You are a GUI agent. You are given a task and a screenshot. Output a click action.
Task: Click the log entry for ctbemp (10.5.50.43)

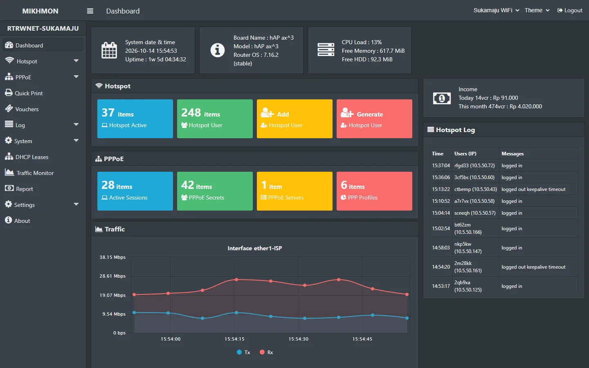tap(504, 189)
